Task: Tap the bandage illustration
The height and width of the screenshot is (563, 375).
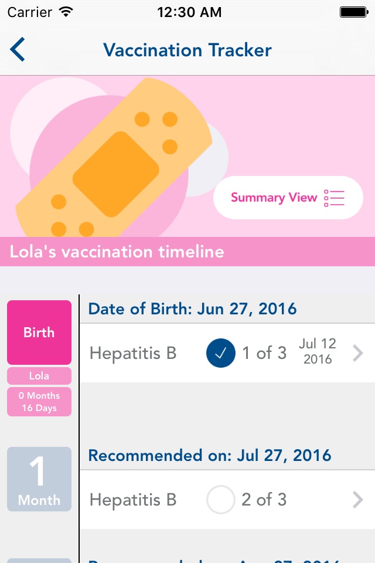Action: click(x=114, y=157)
